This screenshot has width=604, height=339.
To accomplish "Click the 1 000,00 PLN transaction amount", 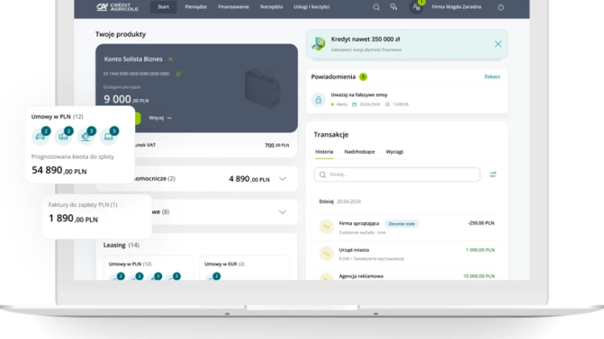I will tap(480, 250).
